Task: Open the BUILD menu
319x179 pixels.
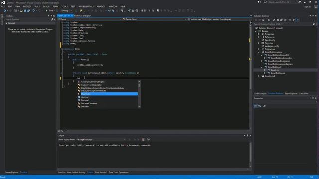Action: [x=37, y=6]
